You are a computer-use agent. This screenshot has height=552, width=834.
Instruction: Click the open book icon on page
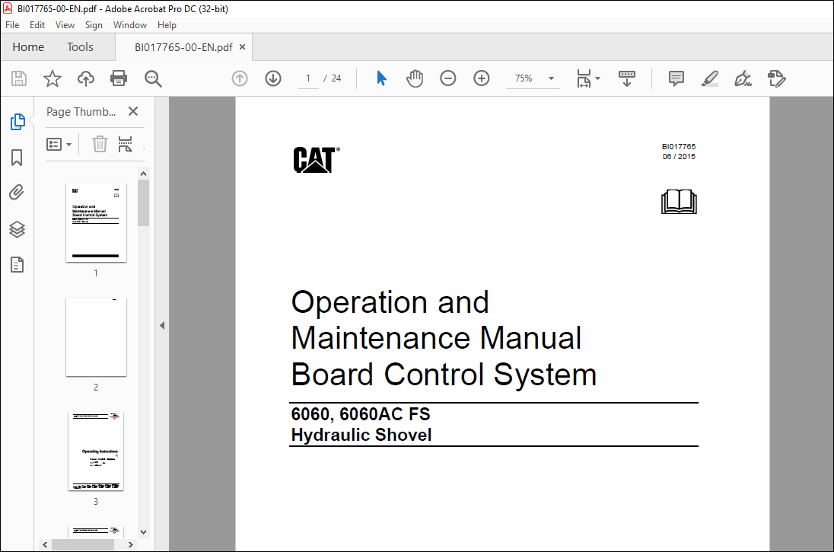pos(679,202)
